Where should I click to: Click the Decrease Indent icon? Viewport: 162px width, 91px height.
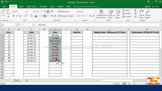click(x=52, y=16)
